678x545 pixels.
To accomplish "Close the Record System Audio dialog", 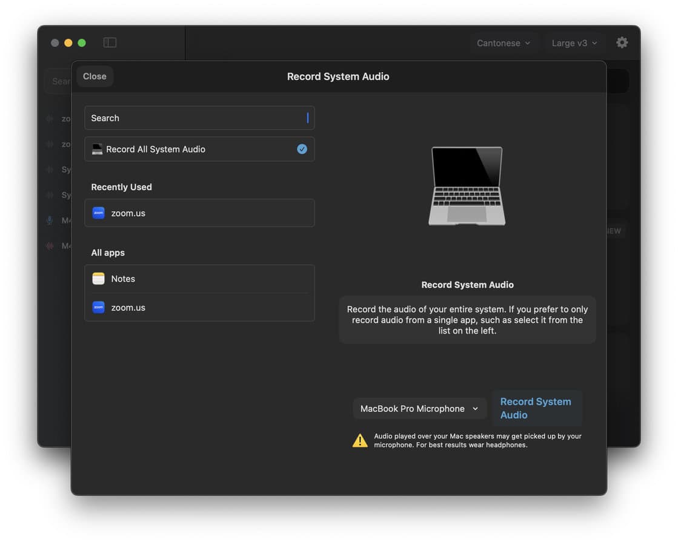I will point(95,76).
